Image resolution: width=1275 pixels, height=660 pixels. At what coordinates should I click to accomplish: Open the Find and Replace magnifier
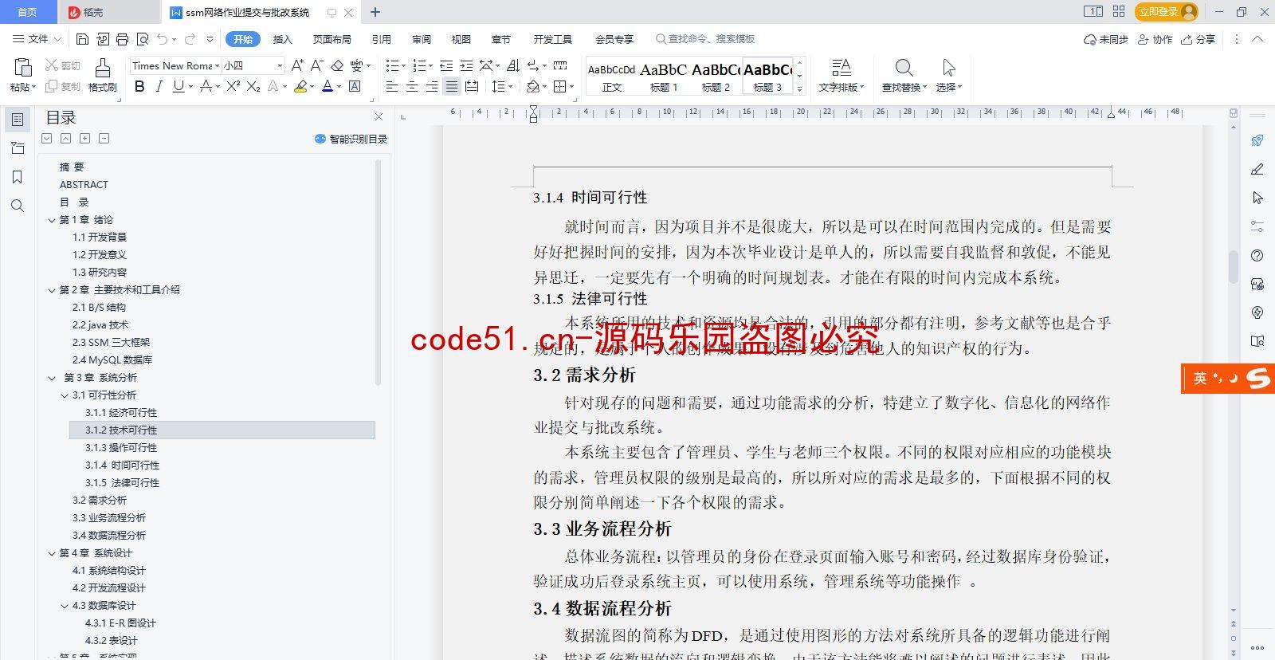click(904, 75)
